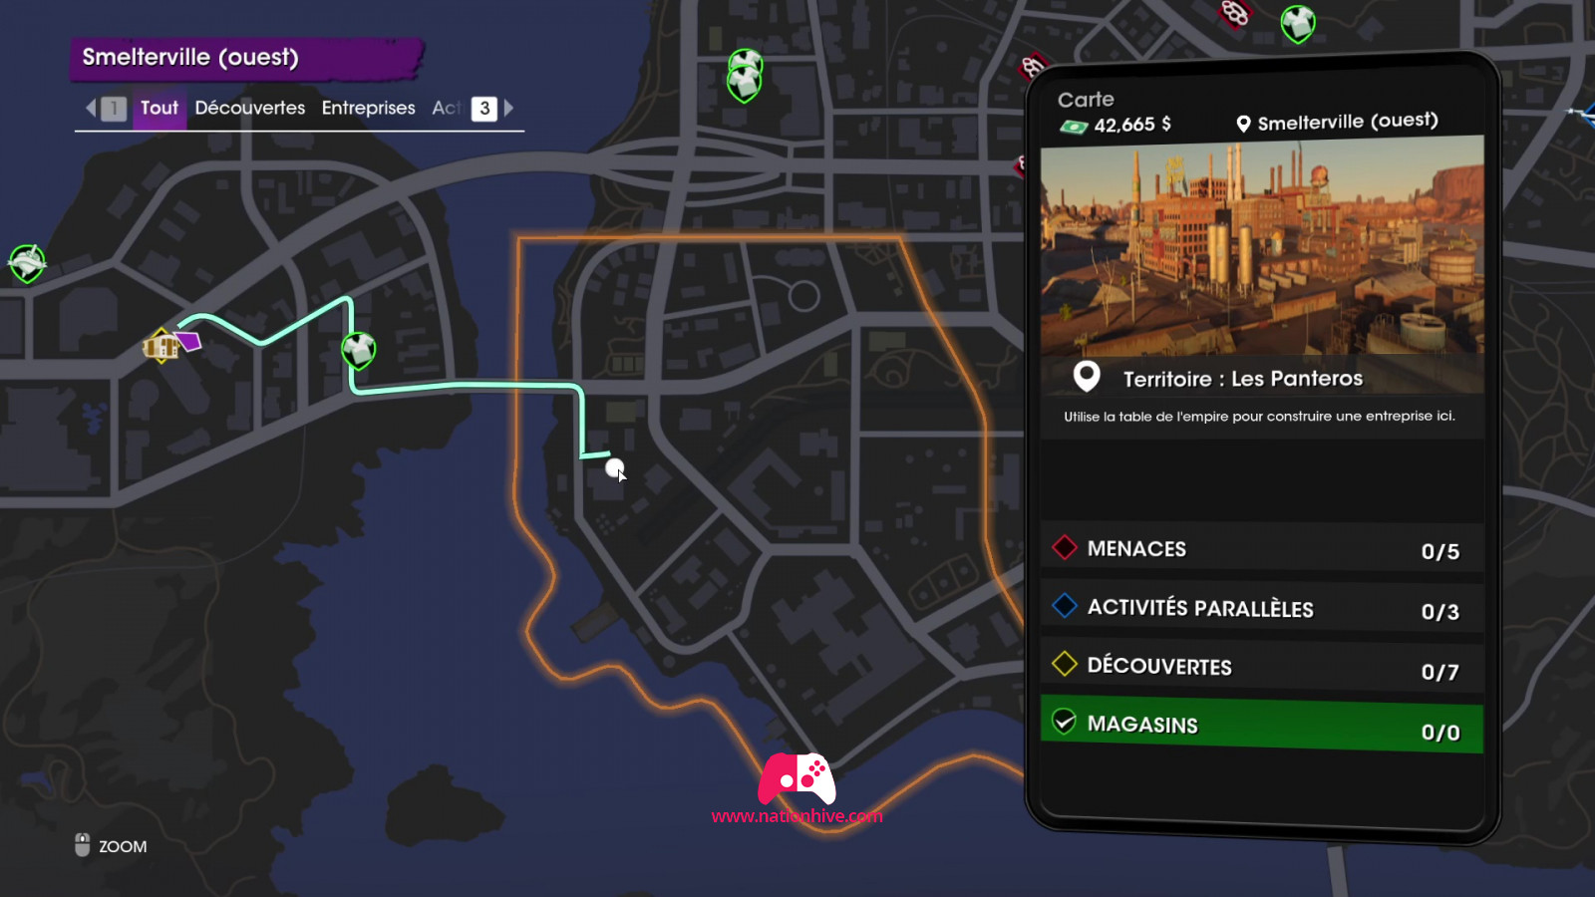Viewport: 1595px width, 897px height.
Task: Switch to the Découvertes tab
Action: 250,108
